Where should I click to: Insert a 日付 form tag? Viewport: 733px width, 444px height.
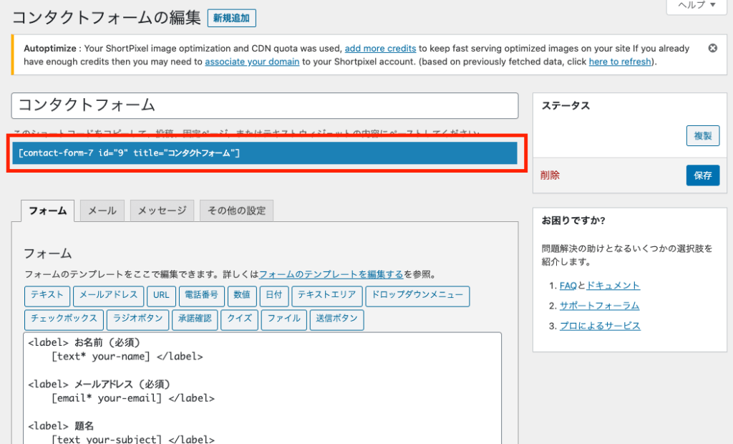coord(274,296)
